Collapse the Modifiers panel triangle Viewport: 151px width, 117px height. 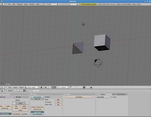click(97, 94)
